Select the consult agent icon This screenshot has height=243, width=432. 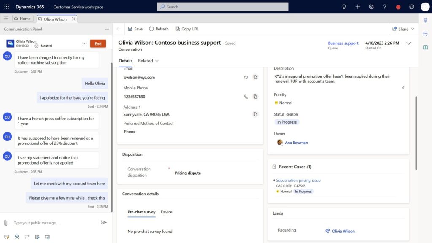pos(17,237)
